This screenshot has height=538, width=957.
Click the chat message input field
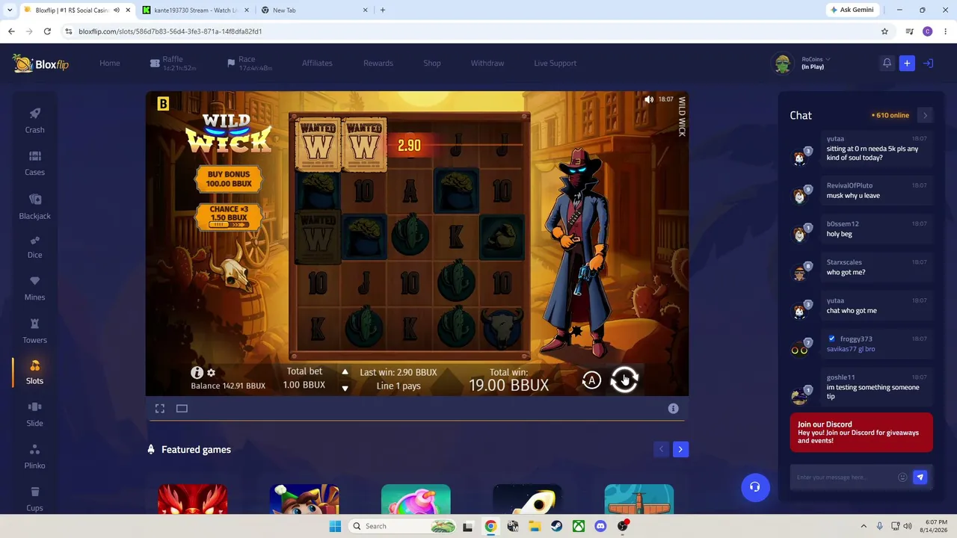click(x=845, y=477)
